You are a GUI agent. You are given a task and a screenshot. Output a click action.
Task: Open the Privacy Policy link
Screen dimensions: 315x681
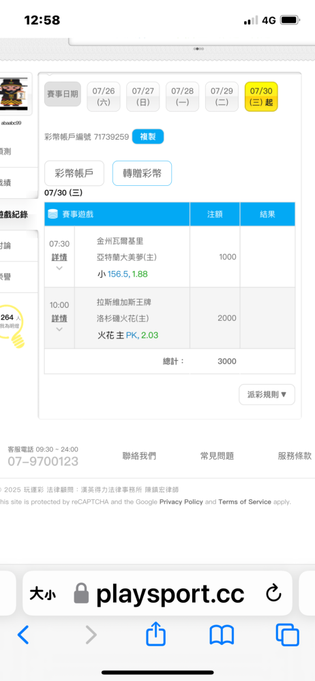(181, 502)
